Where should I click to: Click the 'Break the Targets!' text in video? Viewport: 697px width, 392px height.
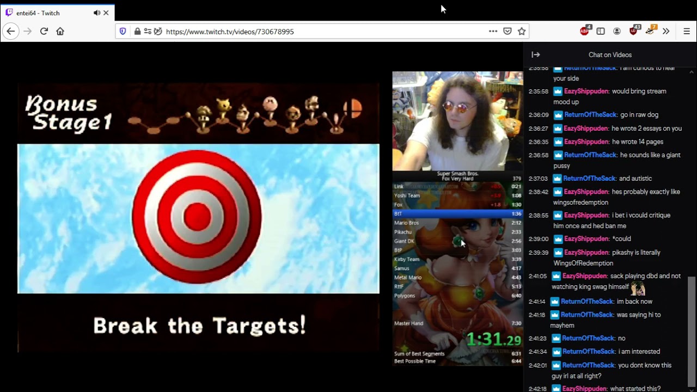199,326
